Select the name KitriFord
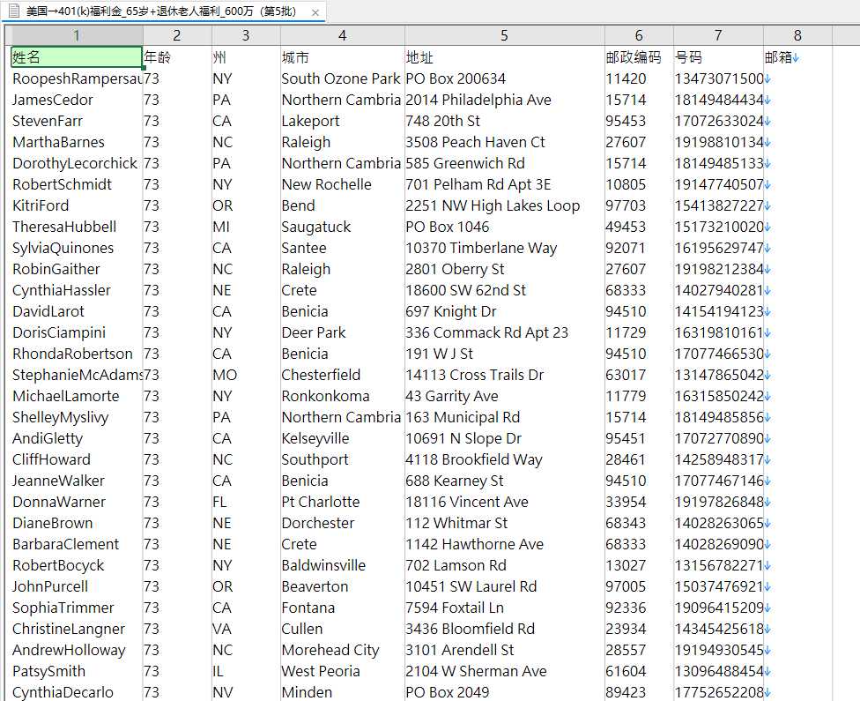 [41, 205]
